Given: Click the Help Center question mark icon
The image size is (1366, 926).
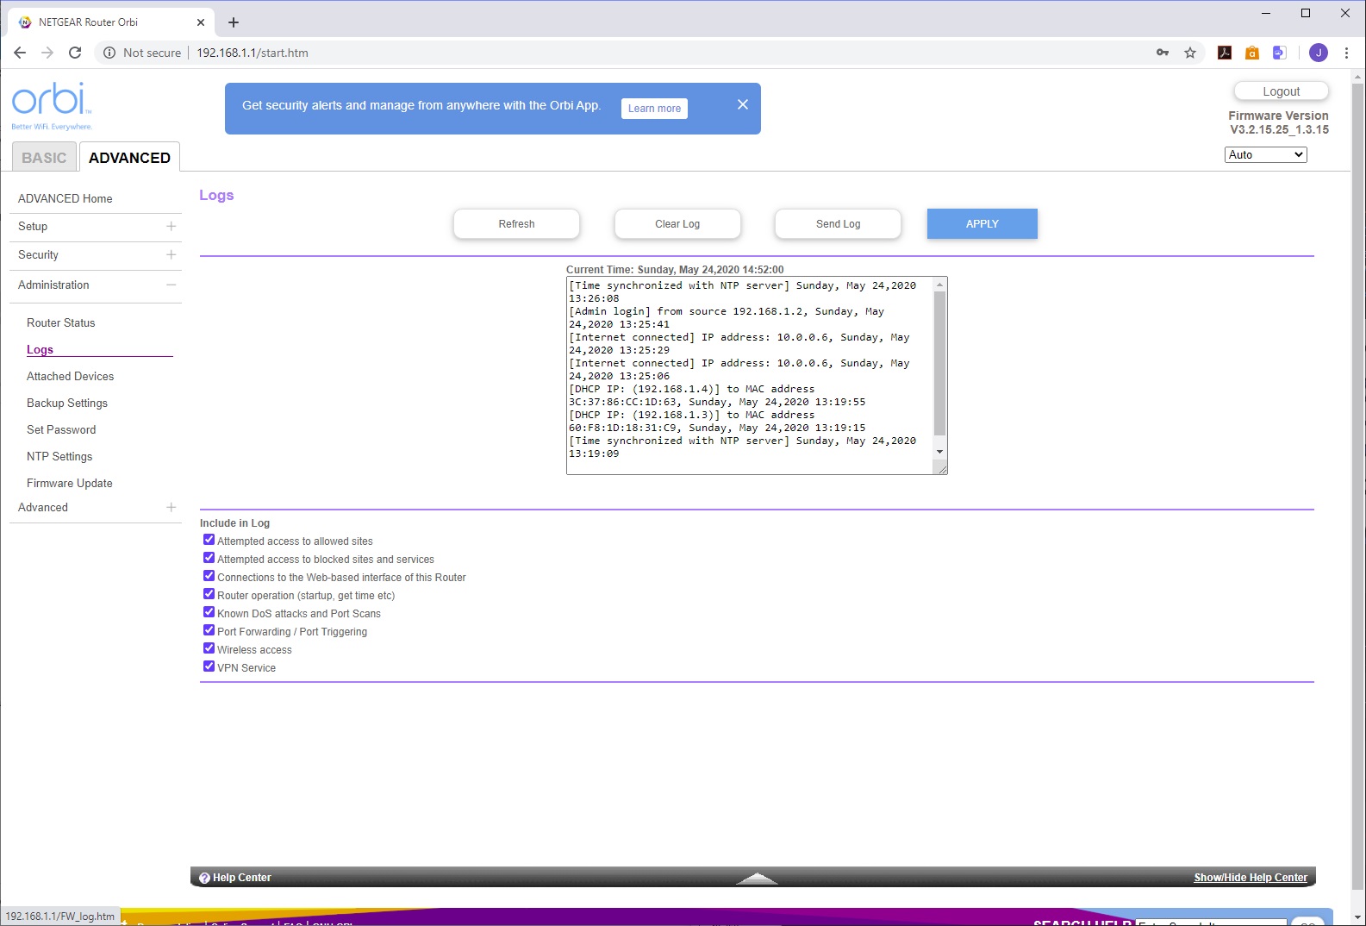Looking at the screenshot, I should (x=204, y=878).
